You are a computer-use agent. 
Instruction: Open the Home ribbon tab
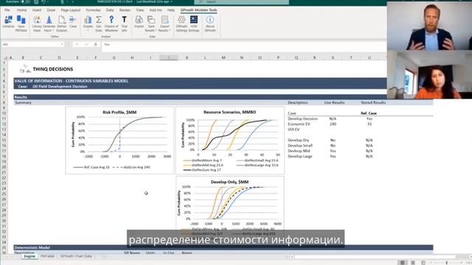point(21,10)
